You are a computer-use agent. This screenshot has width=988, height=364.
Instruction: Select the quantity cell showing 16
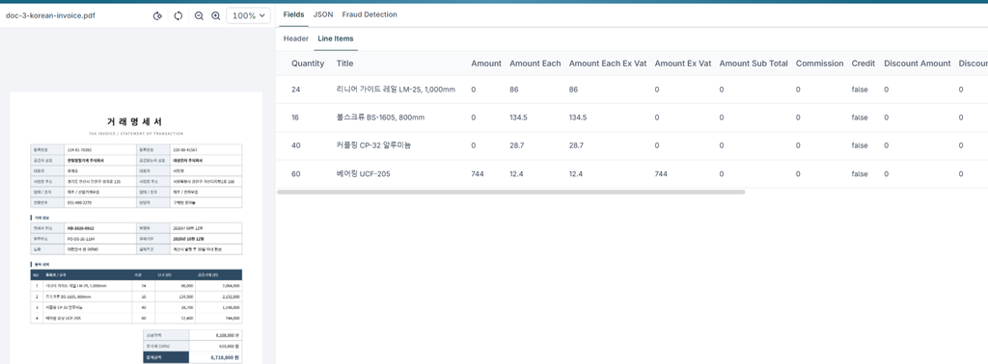296,117
